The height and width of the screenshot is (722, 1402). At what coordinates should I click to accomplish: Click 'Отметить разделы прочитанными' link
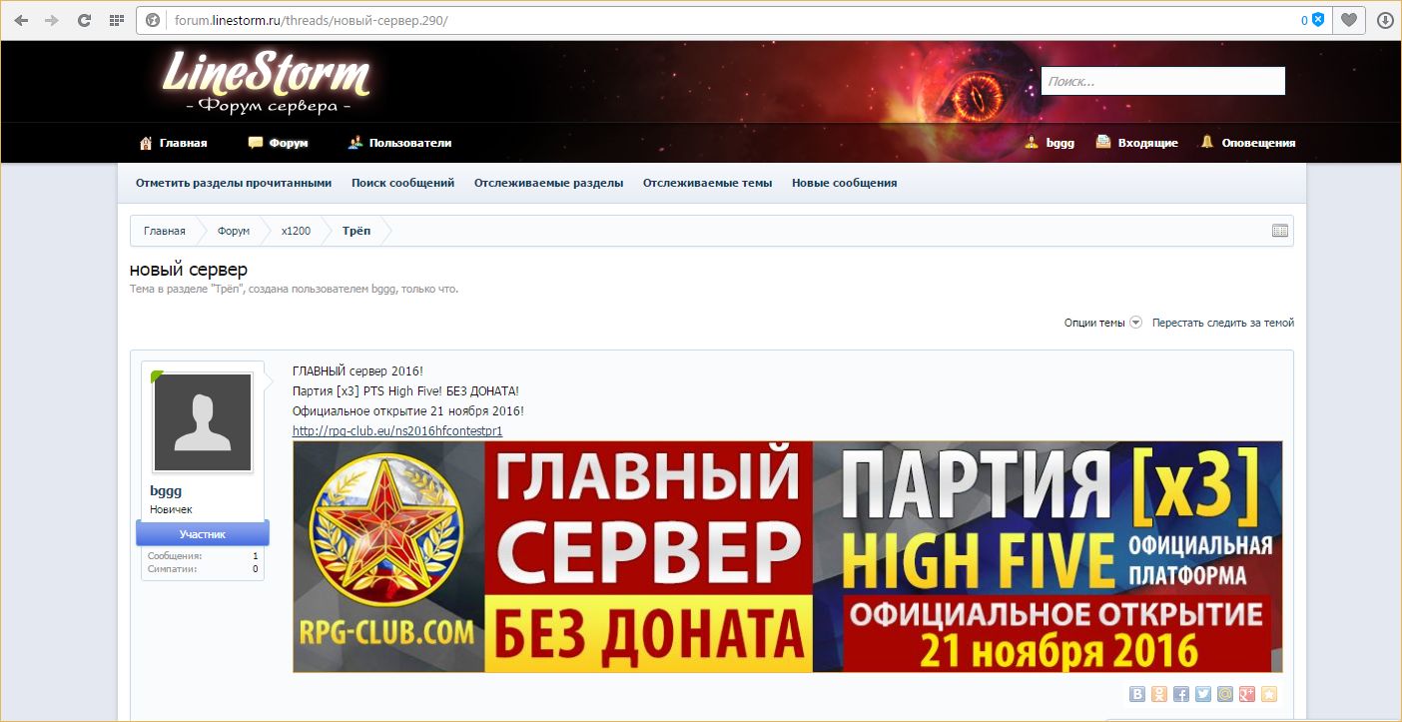coord(234,183)
